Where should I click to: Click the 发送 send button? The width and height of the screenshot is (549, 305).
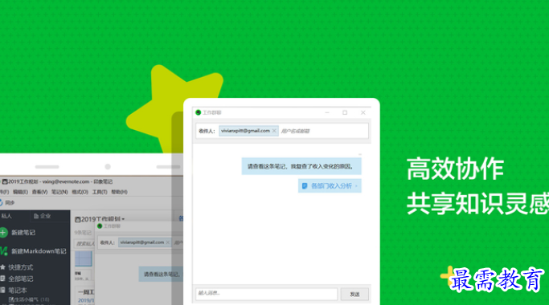[354, 294]
